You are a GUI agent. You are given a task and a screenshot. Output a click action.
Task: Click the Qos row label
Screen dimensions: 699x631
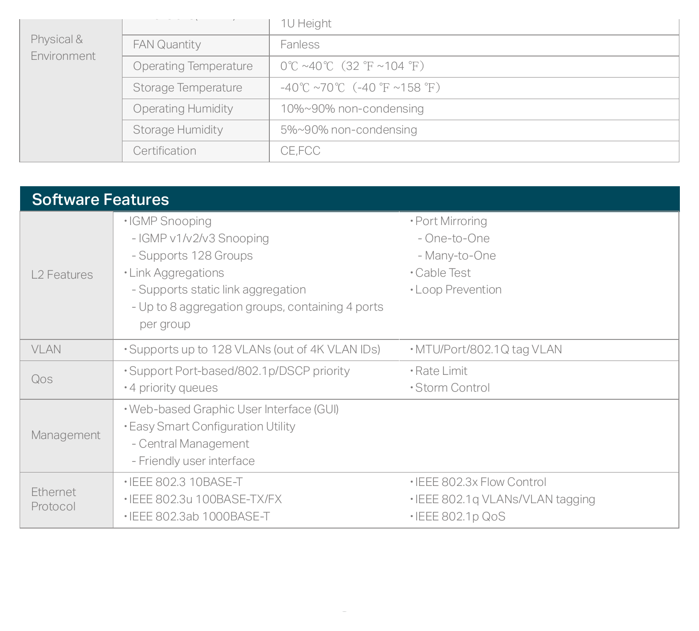pos(42,379)
